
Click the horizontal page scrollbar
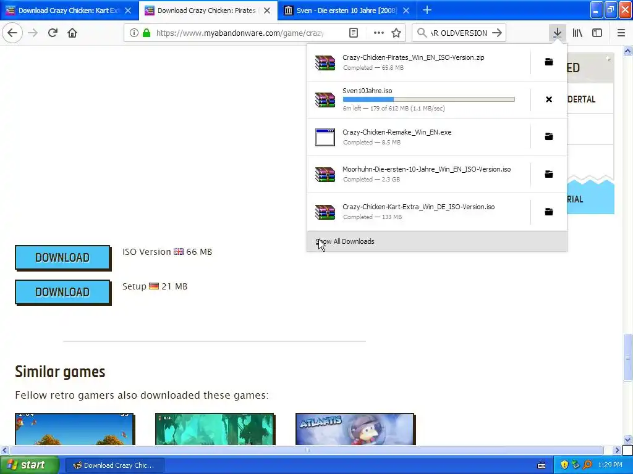(x=307, y=450)
